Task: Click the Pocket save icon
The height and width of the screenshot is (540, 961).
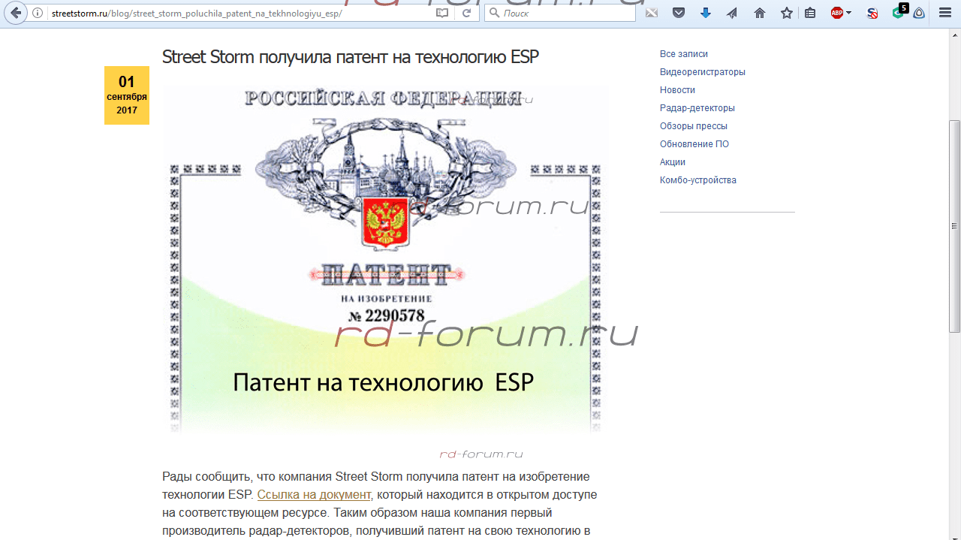Action: click(679, 13)
